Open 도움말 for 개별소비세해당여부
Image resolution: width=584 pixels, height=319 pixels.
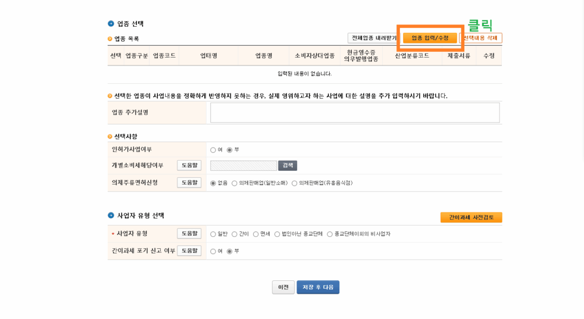pos(189,166)
